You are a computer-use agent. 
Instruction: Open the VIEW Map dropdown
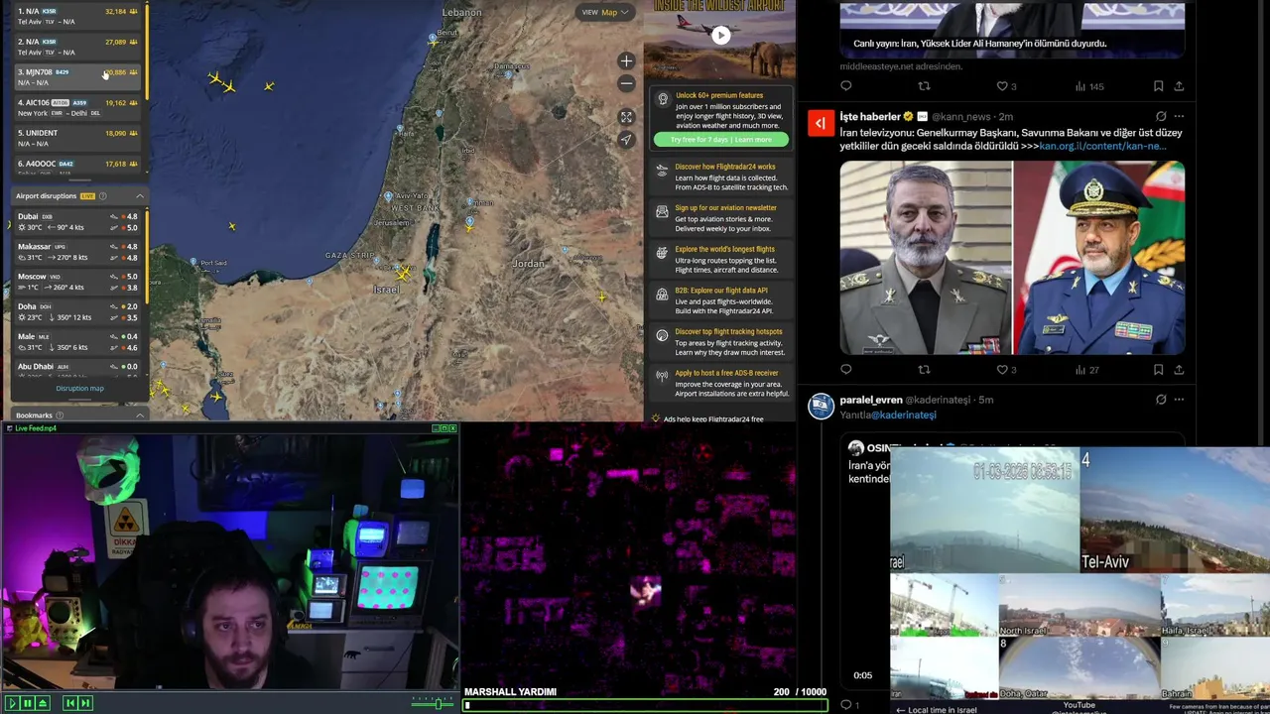(x=605, y=12)
